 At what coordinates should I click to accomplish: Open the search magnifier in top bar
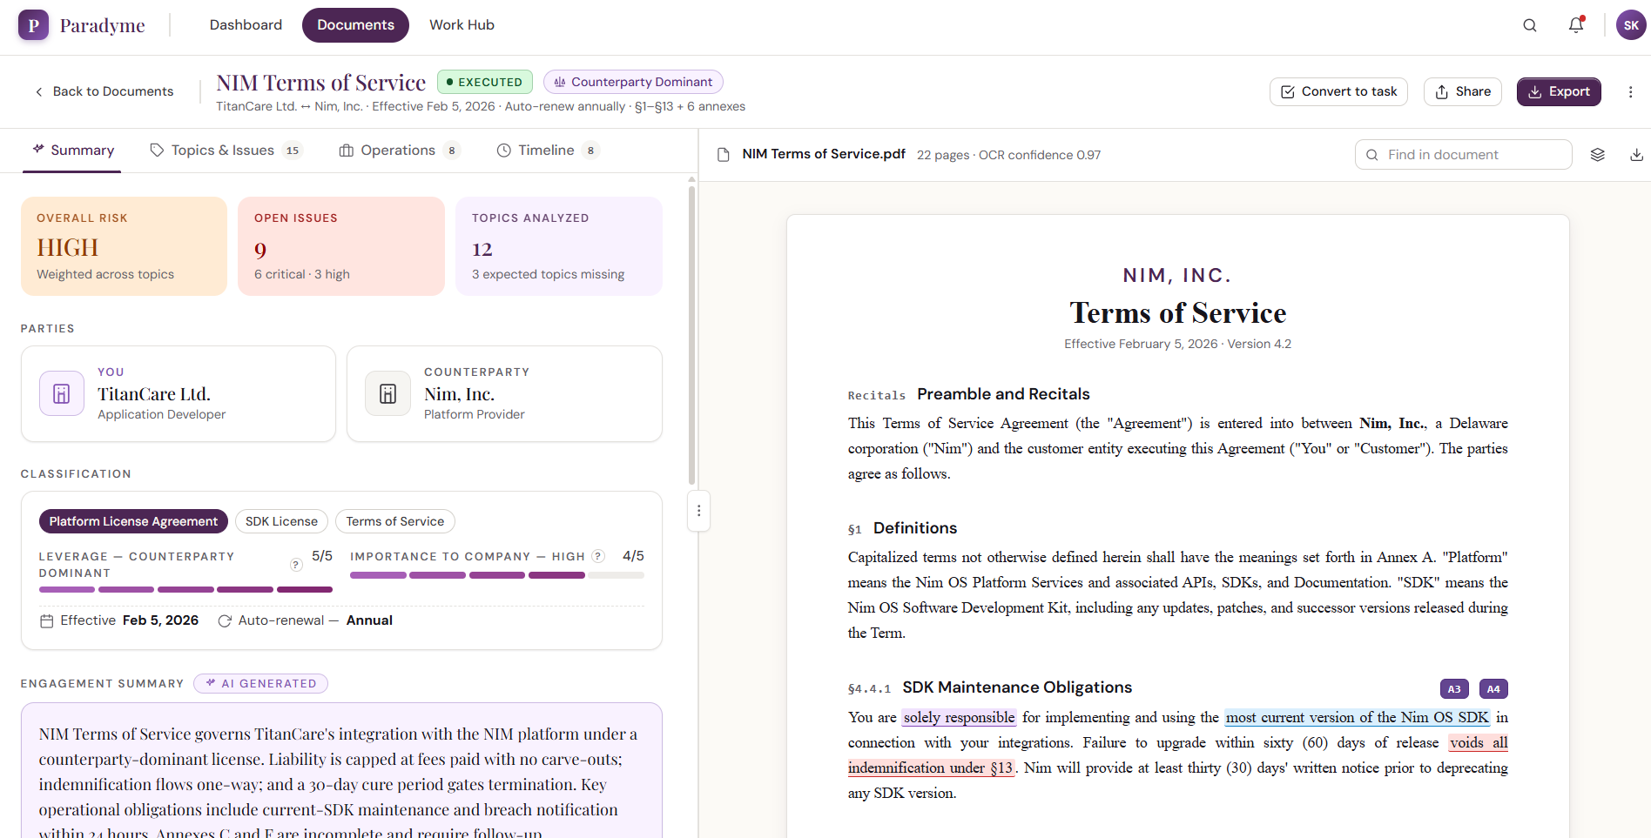pyautogui.click(x=1530, y=25)
